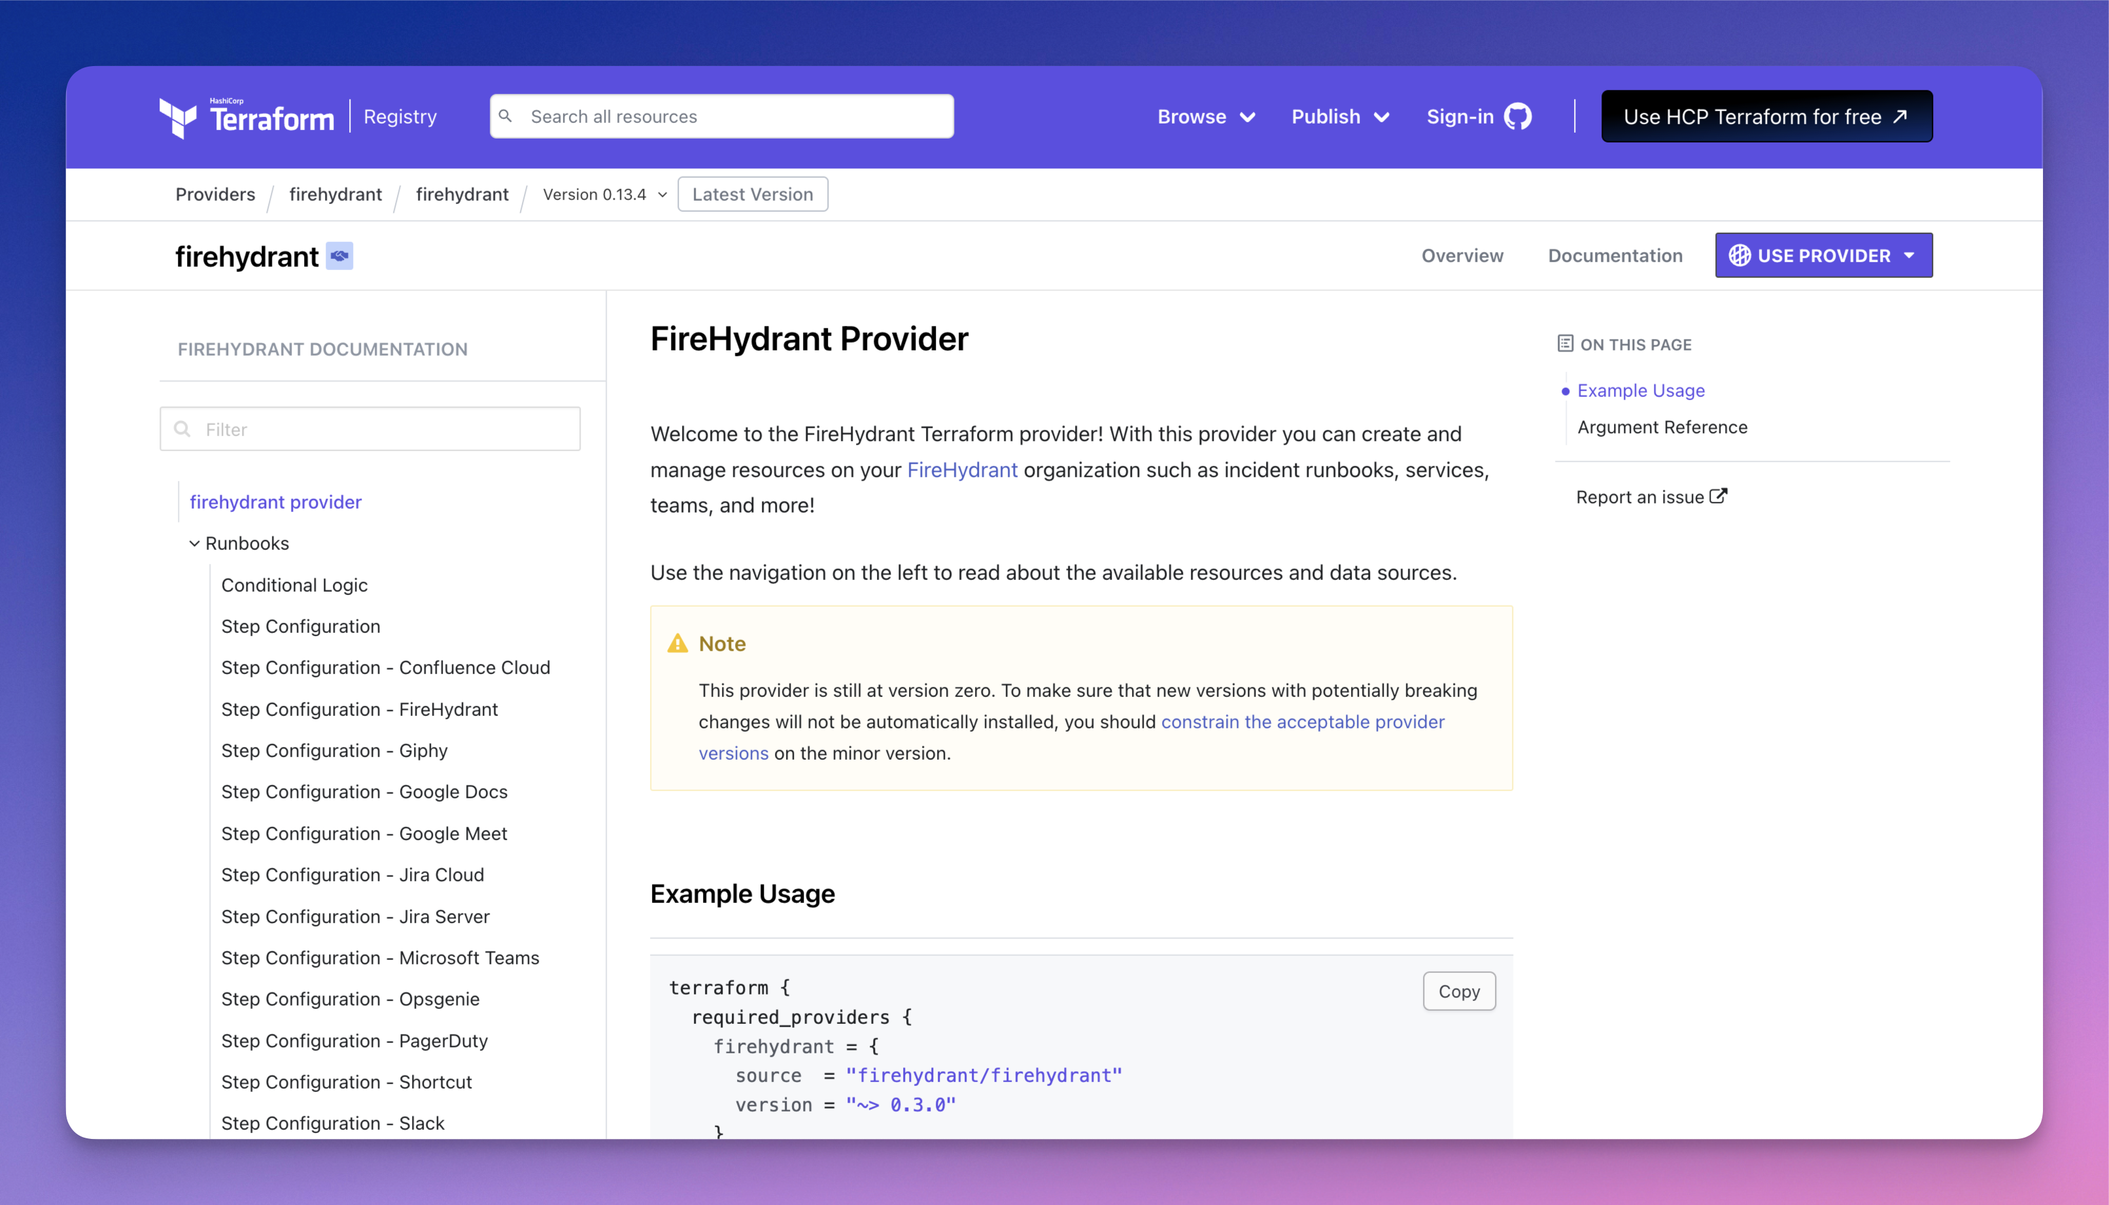2109x1205 pixels.
Task: Switch to the Overview tab
Action: point(1462,256)
